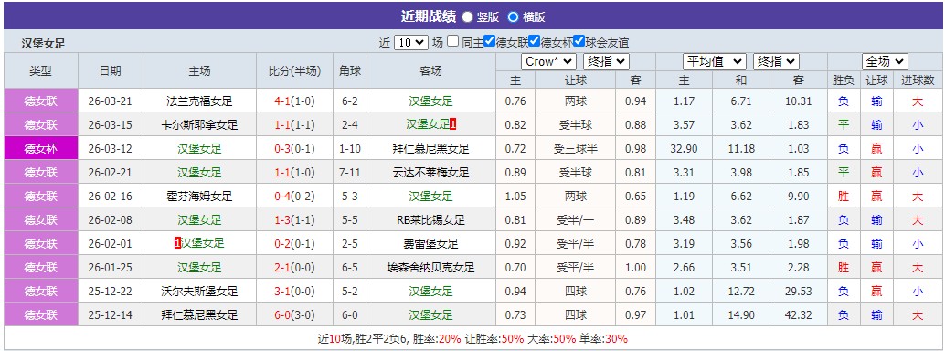Click 德女联 type on 26-03-21 row

pos(41,101)
